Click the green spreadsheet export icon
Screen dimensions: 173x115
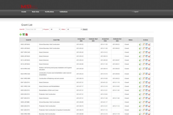[x=24, y=34]
